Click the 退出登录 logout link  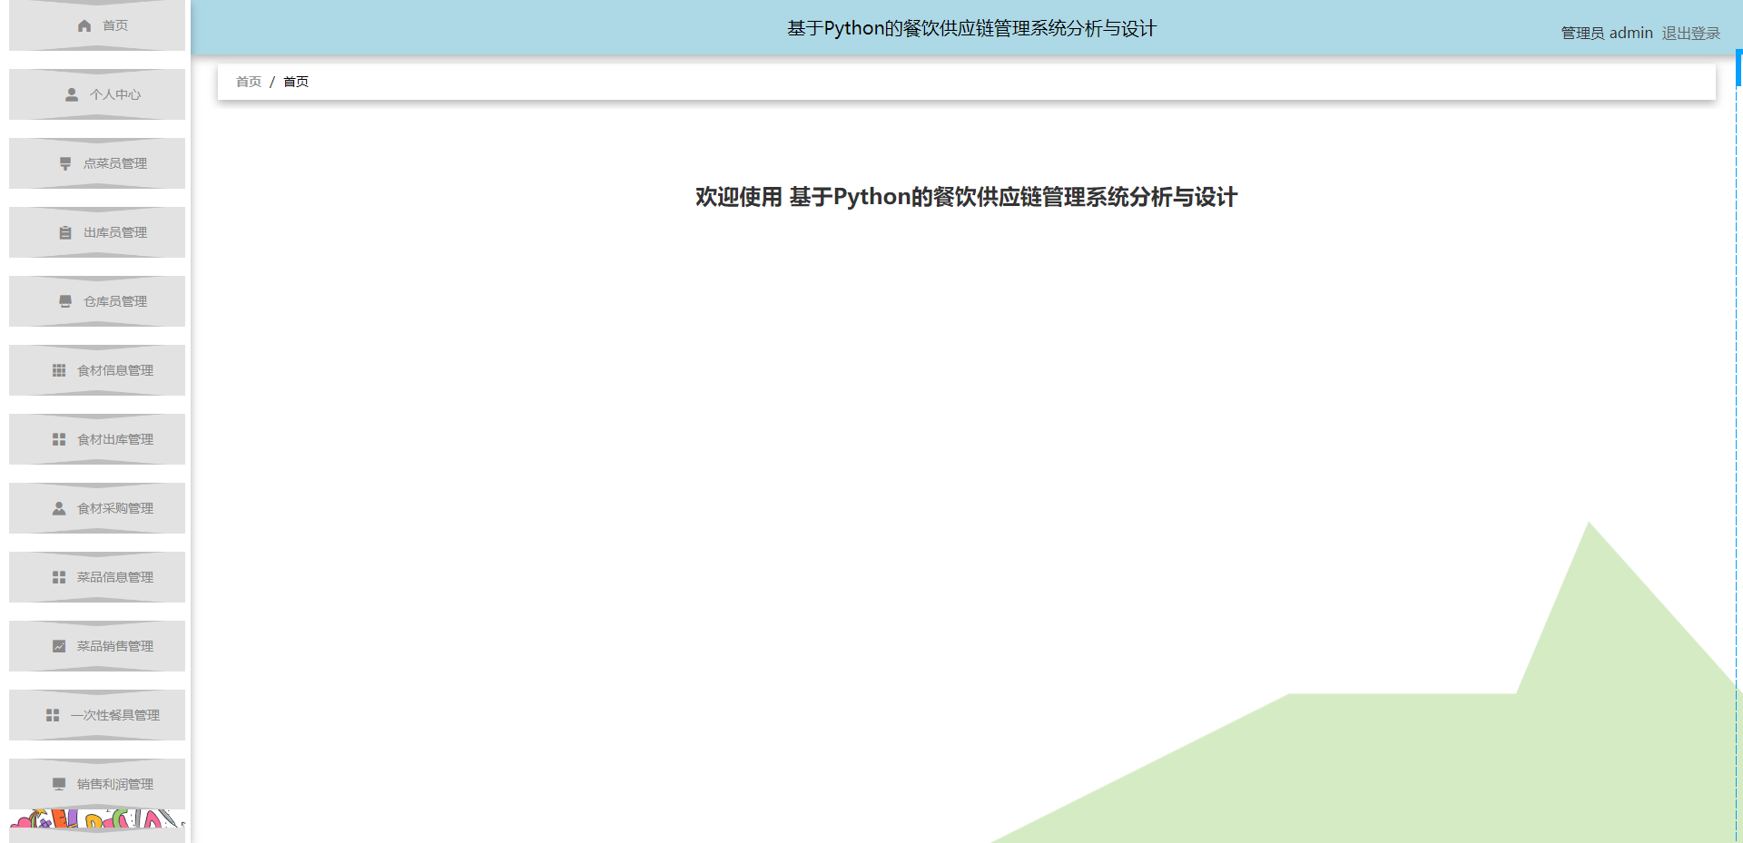click(x=1690, y=33)
